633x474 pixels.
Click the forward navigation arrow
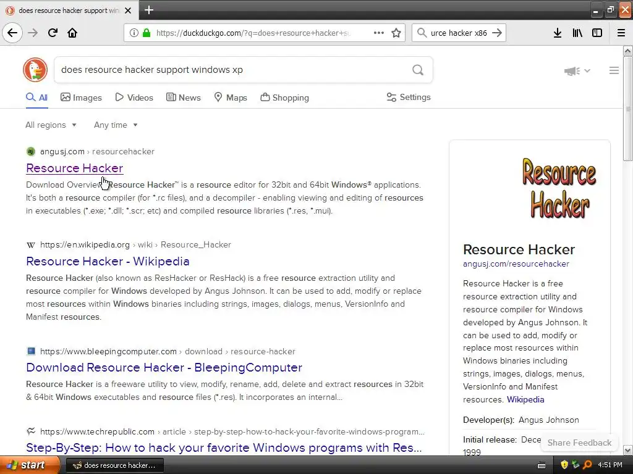[x=33, y=33]
